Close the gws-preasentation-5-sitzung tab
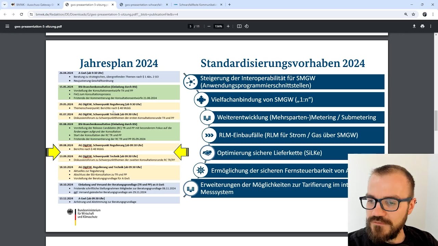This screenshot has width=438, height=246. [x=113, y=5]
